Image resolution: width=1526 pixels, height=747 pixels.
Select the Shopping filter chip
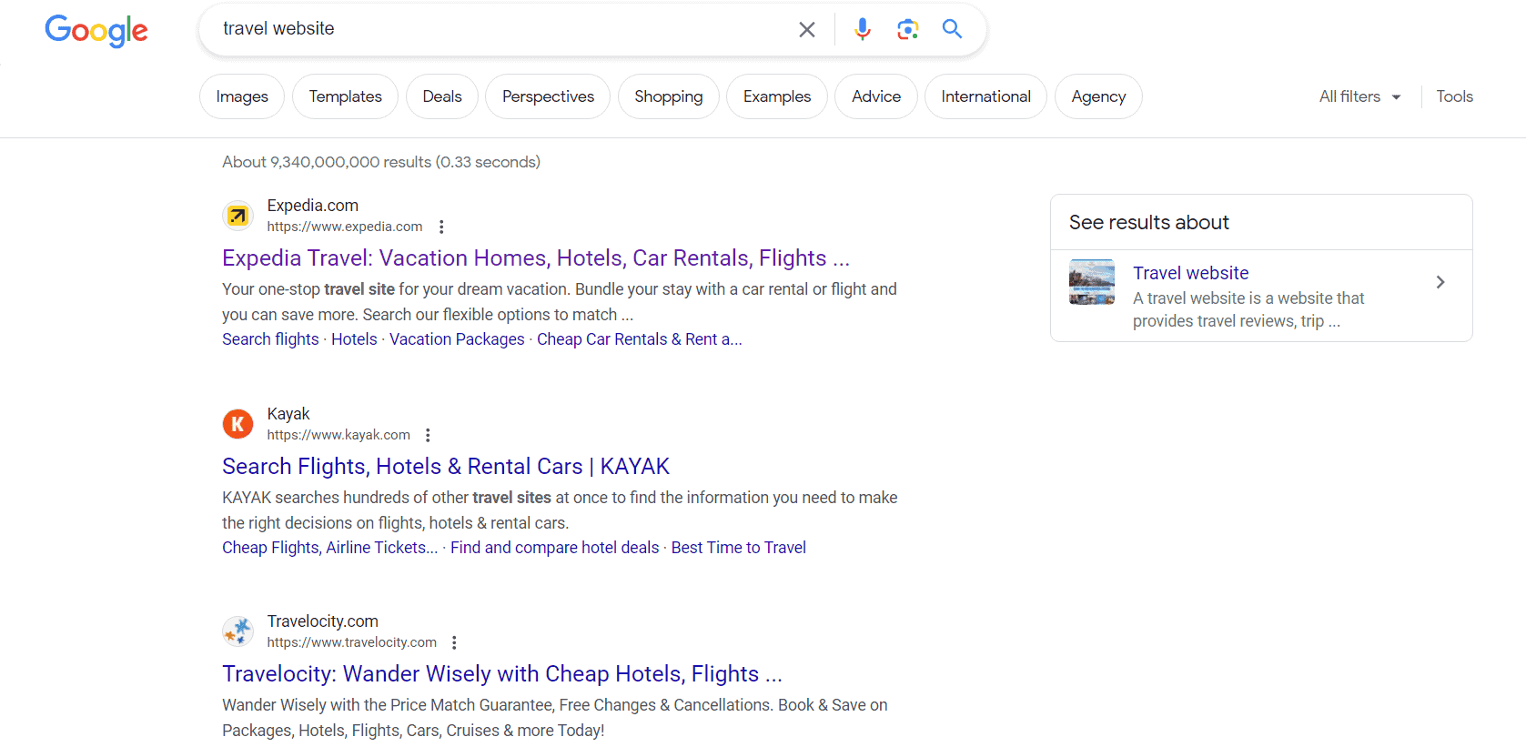tap(669, 96)
